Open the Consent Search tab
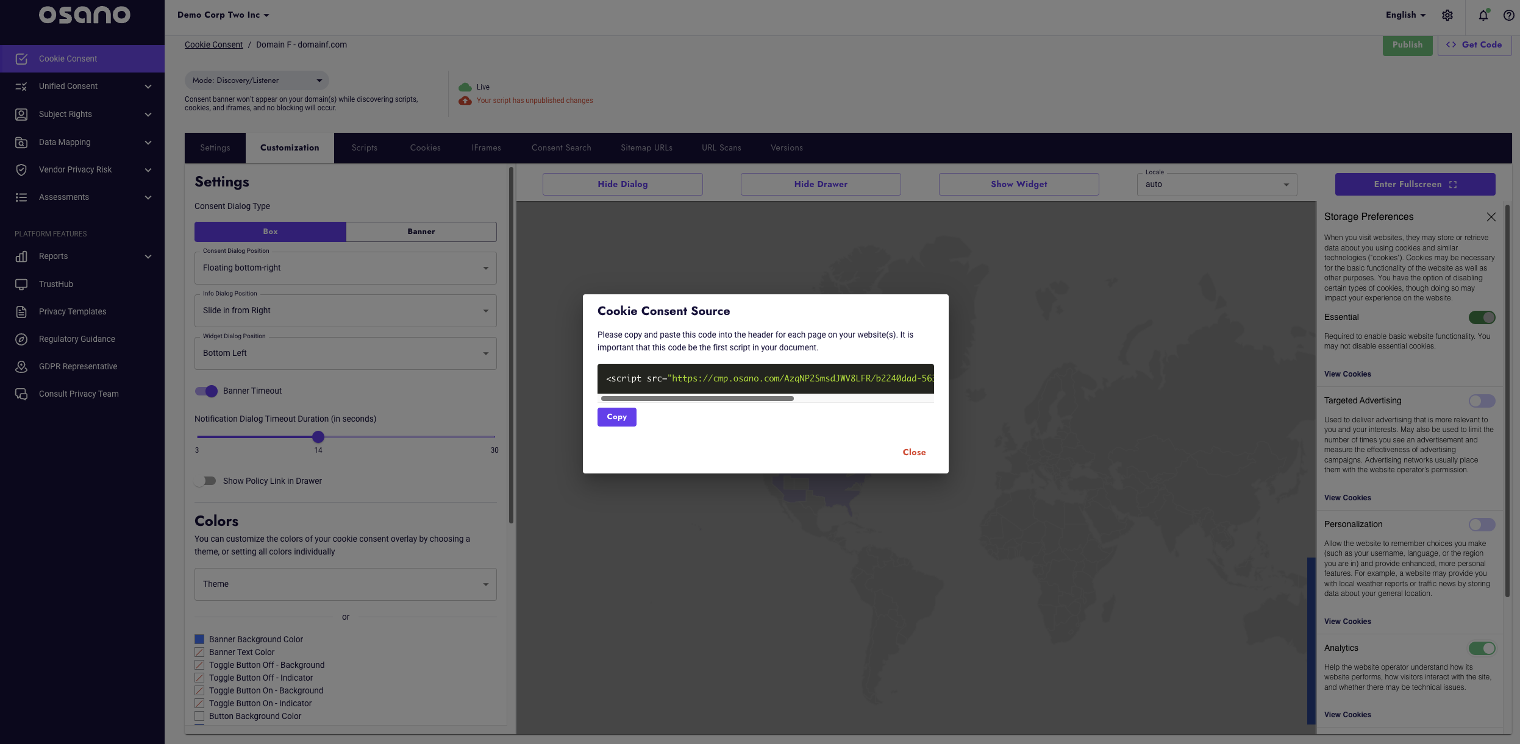Image resolution: width=1520 pixels, height=744 pixels. 561,148
